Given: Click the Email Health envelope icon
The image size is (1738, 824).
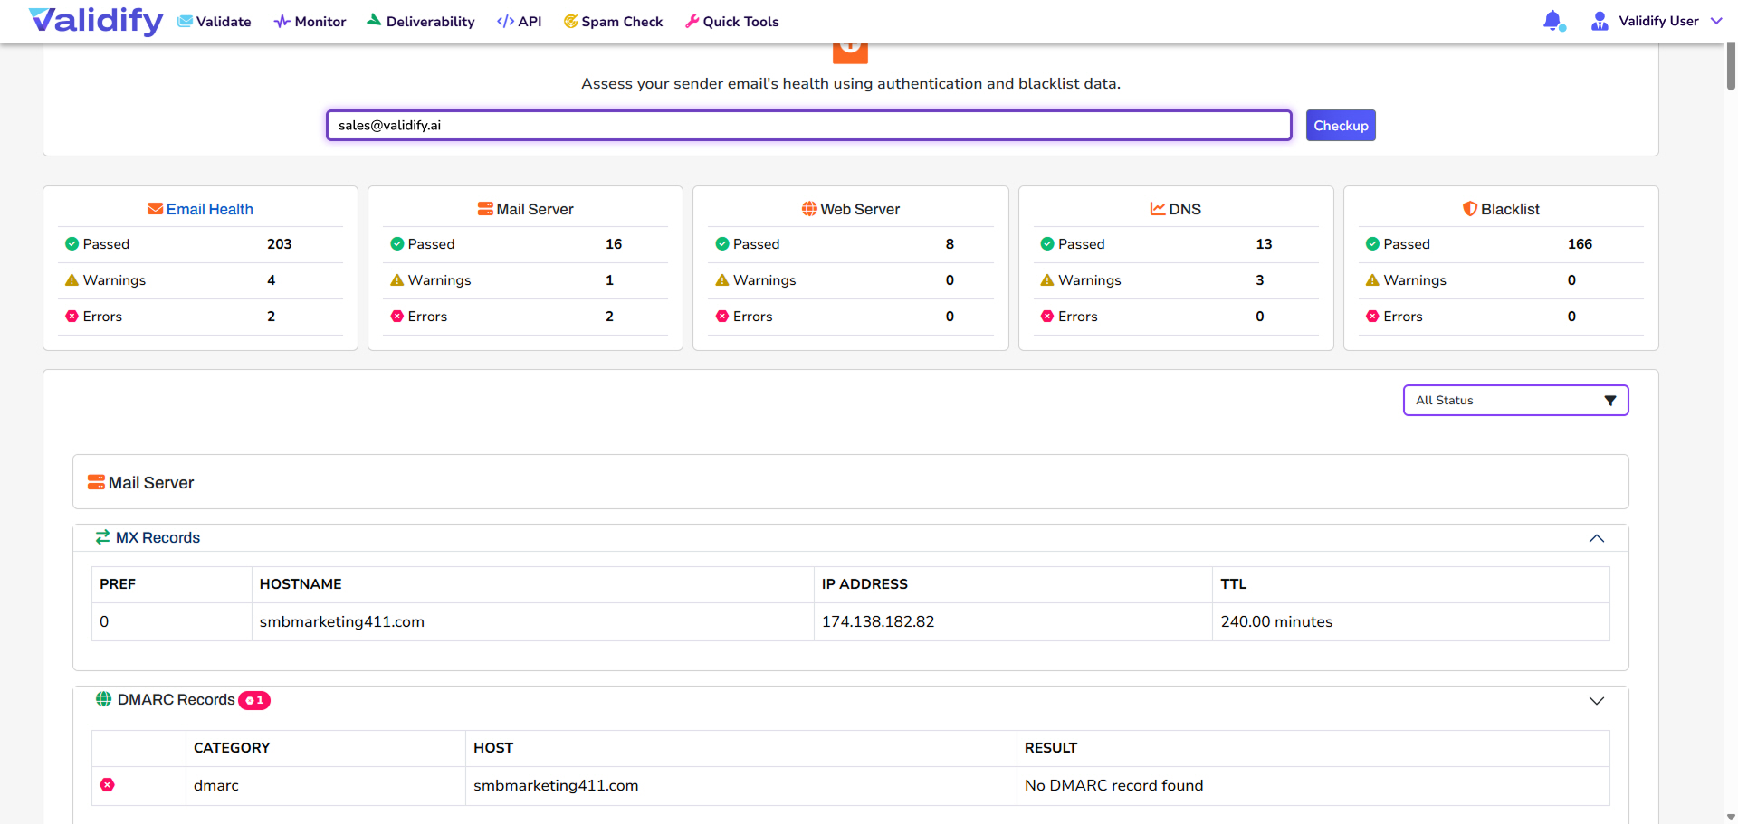Looking at the screenshot, I should 155,209.
